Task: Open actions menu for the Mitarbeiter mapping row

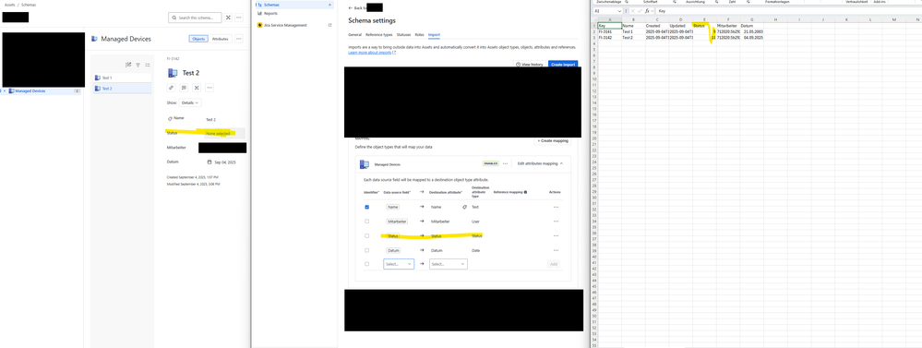Action: tap(556, 222)
